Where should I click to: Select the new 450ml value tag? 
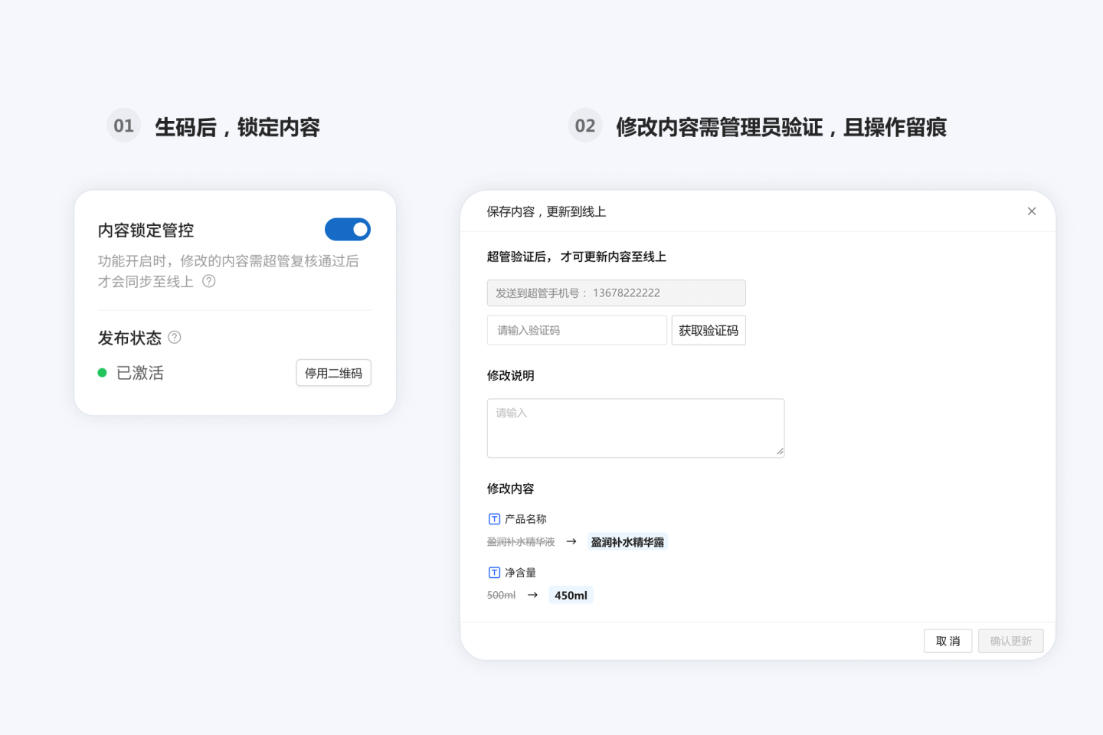point(571,595)
